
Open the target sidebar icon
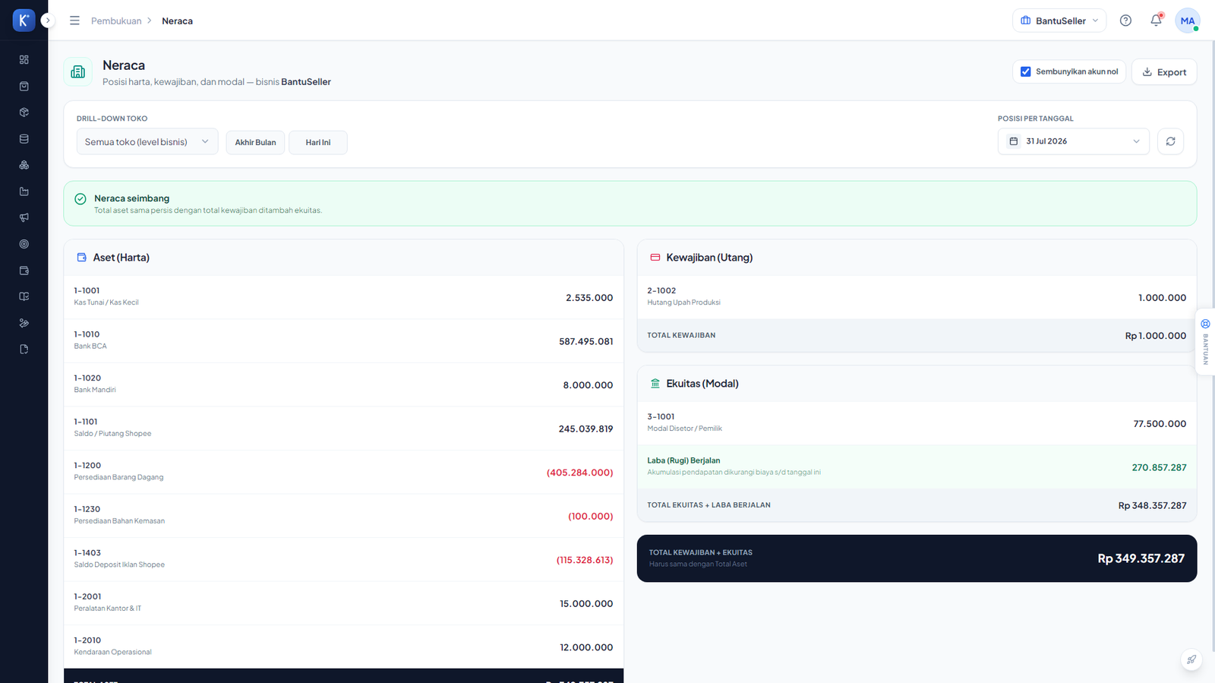point(24,244)
